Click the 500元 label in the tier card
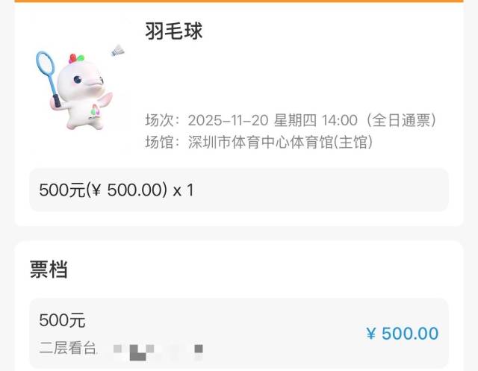This screenshot has width=478, height=371. point(62,320)
